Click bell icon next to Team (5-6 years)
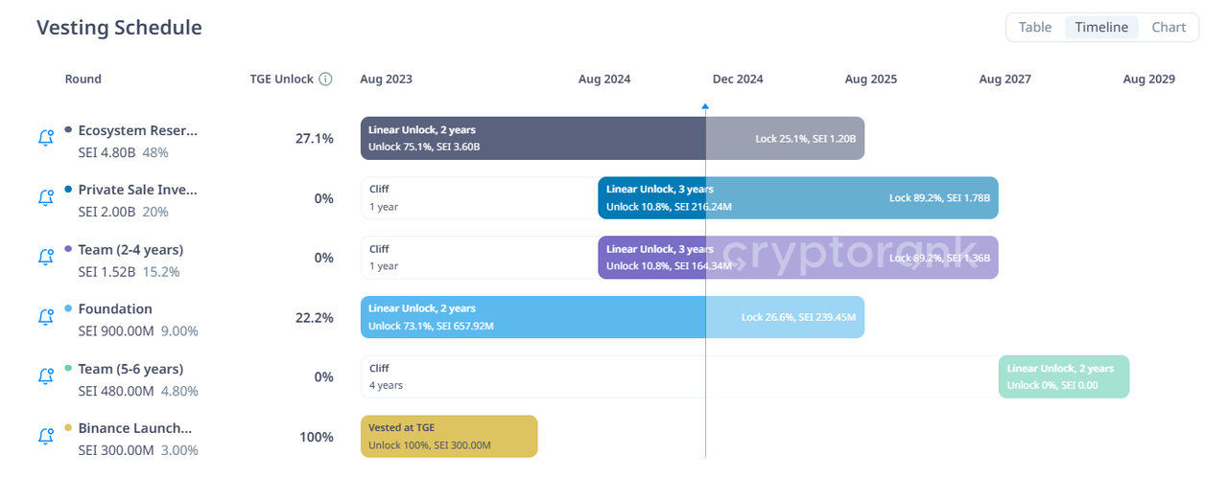This screenshot has width=1228, height=477. (46, 376)
